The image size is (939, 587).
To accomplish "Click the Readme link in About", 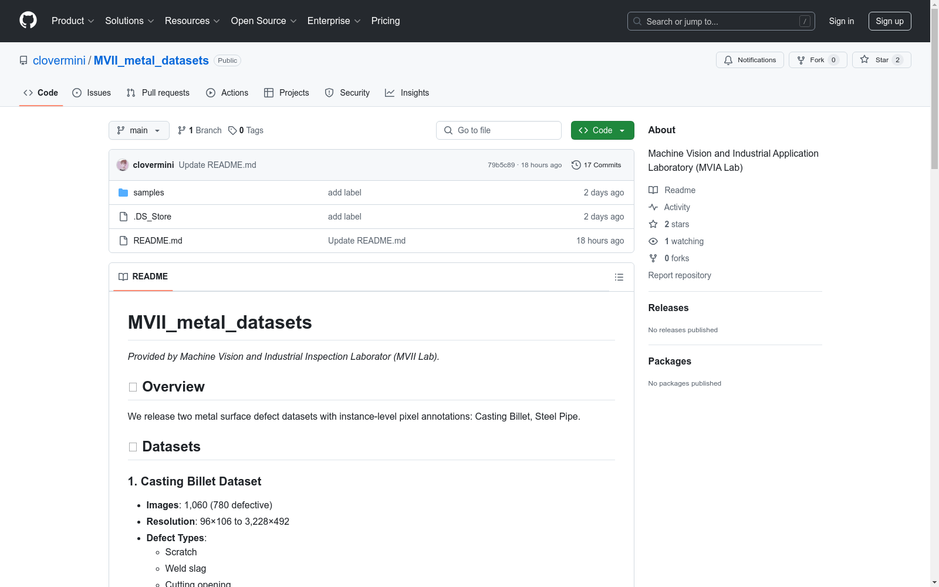I will [680, 190].
